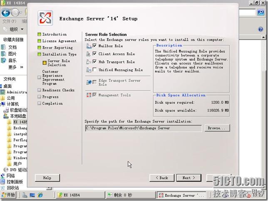268x201 pixels.
Task: Click the Hub Transport Role icon
Action: (89, 62)
